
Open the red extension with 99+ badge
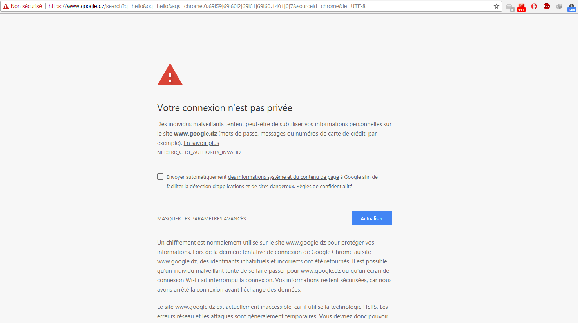pyautogui.click(x=522, y=7)
